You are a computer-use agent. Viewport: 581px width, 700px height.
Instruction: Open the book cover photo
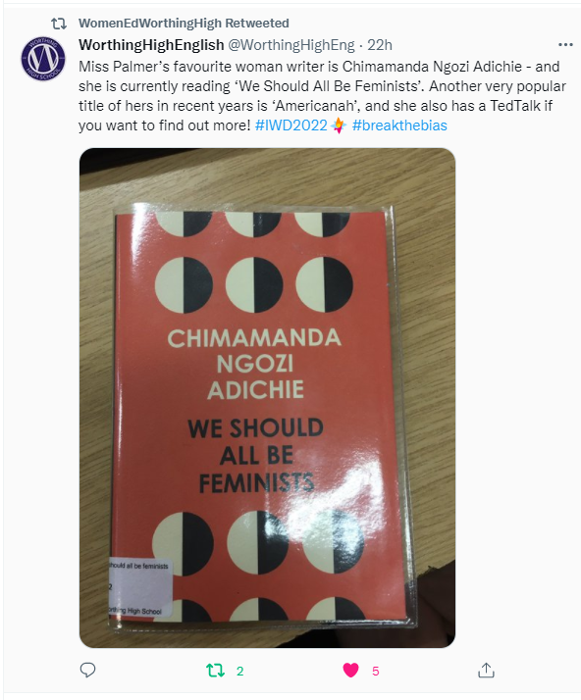[x=267, y=398]
